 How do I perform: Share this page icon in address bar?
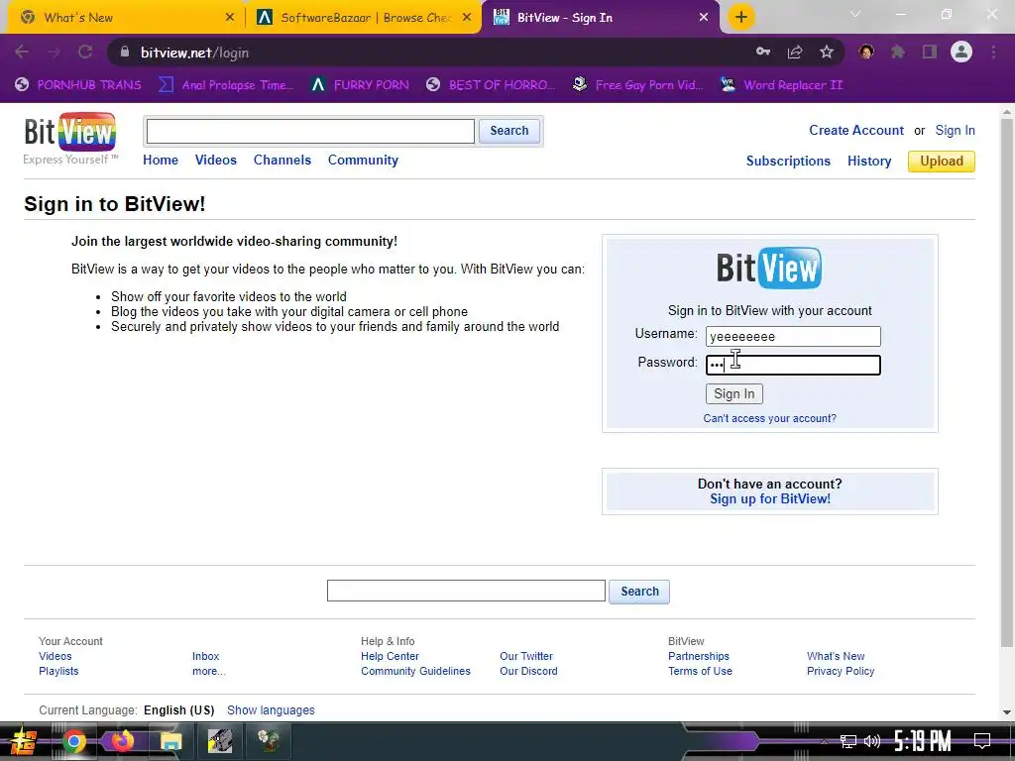795,52
